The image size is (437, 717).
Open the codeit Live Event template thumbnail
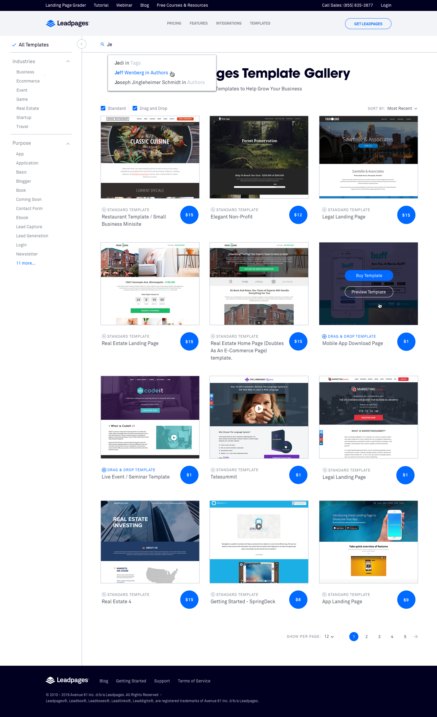click(x=150, y=417)
